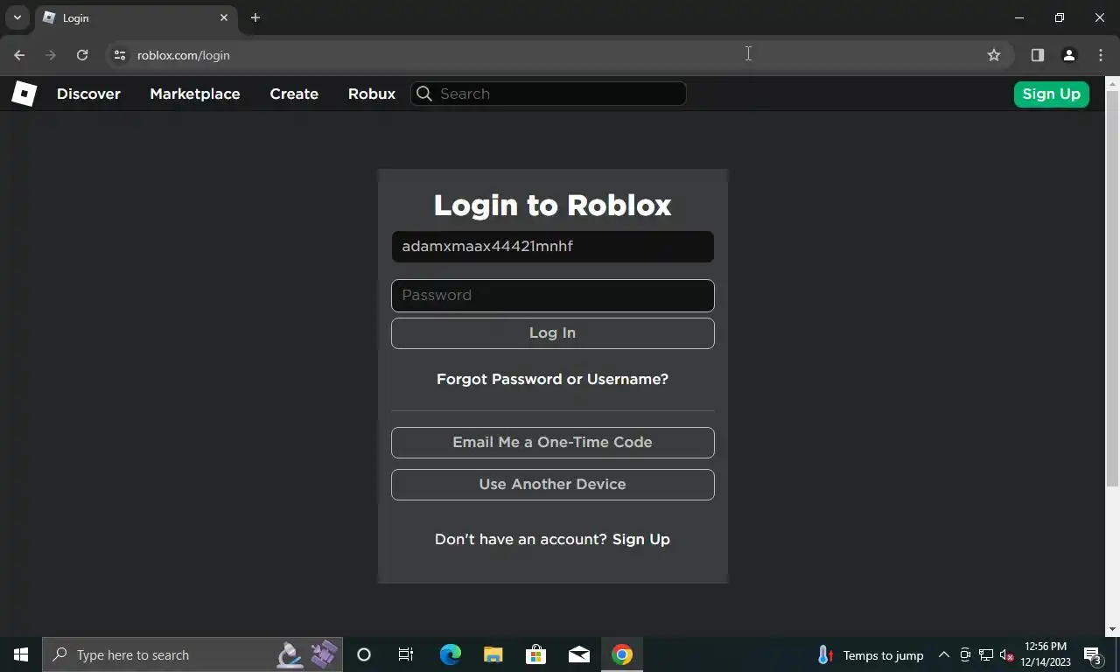Open Forgot Password or Username link

[552, 379]
